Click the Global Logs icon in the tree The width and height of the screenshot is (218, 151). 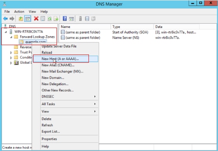[x=16, y=63]
